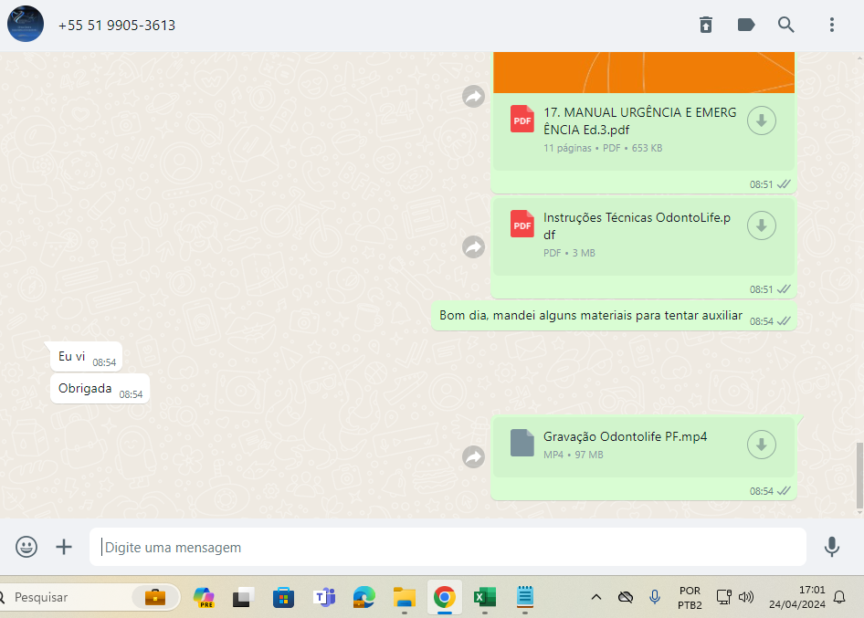Click the chat vertical scrollbar thumb
This screenshot has height=618, width=864.
[x=859, y=476]
